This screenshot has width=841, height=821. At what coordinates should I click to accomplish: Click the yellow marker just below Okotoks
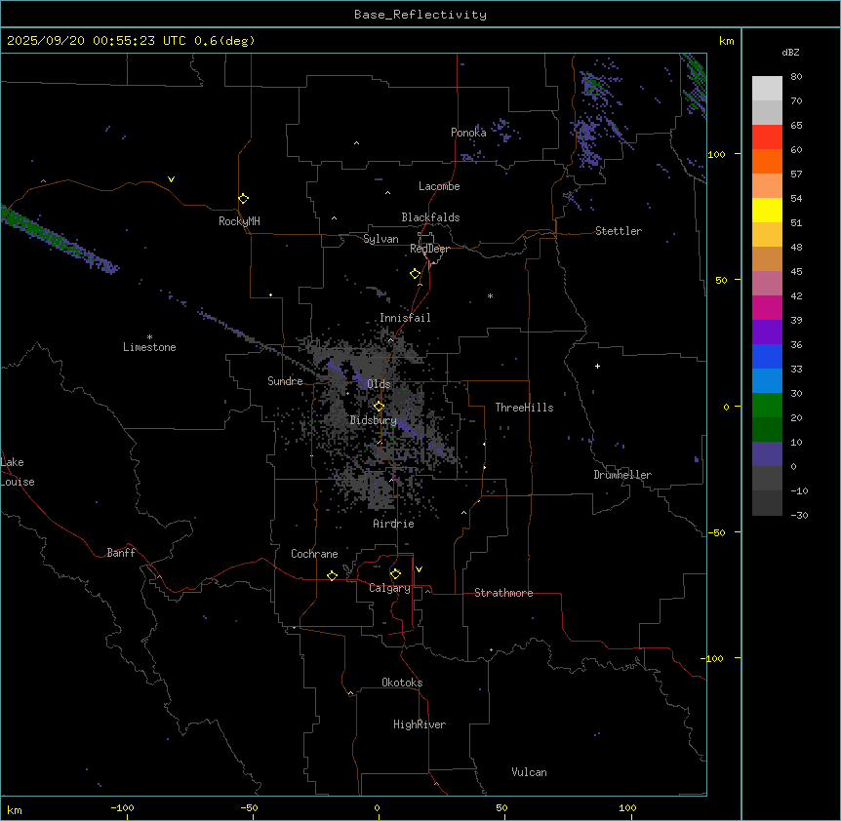pos(351,694)
